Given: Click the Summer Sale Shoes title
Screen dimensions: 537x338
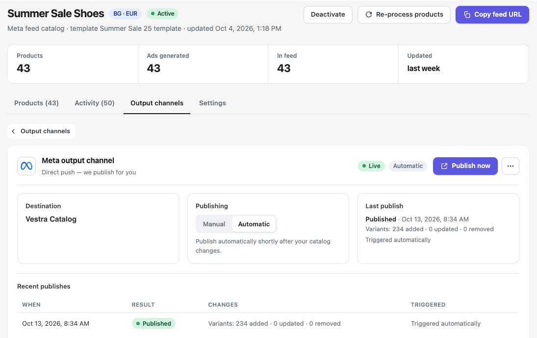Looking at the screenshot, I should (56, 14).
